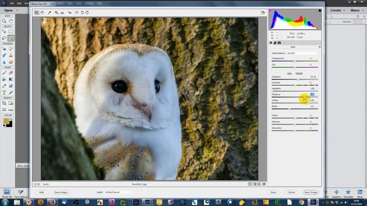Toggle the highlight clipping warning in histogram
The height and width of the screenshot is (206, 367).
pyautogui.click(x=320, y=10)
